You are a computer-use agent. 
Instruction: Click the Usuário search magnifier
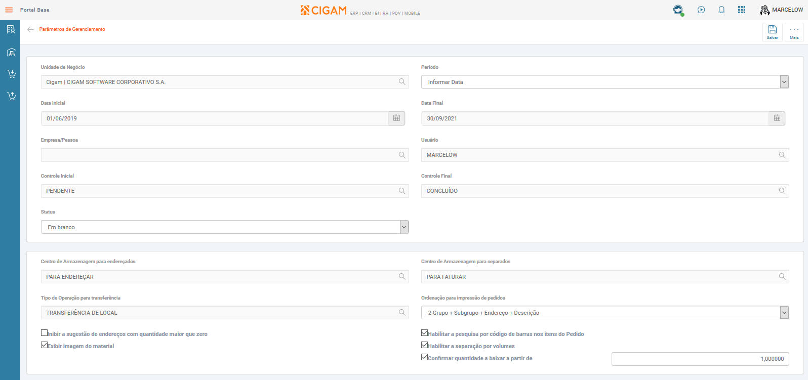tap(782, 155)
